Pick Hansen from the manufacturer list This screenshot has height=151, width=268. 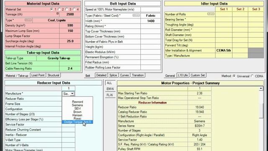[x=77, y=115]
